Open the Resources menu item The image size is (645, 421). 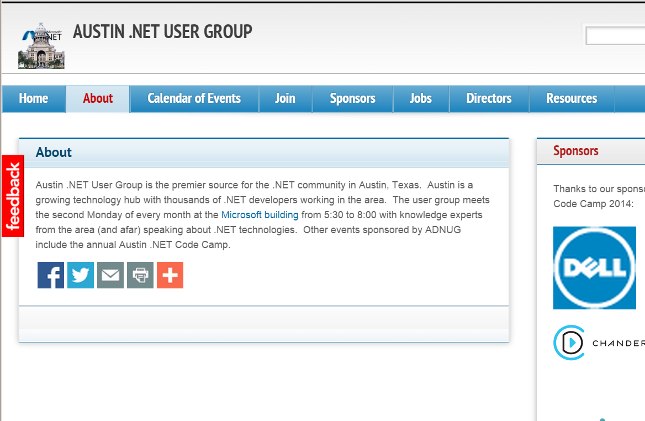point(572,98)
